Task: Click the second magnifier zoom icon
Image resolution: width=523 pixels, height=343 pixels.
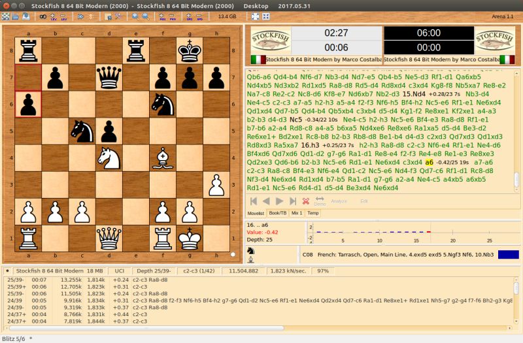Action: pyautogui.click(x=146, y=16)
